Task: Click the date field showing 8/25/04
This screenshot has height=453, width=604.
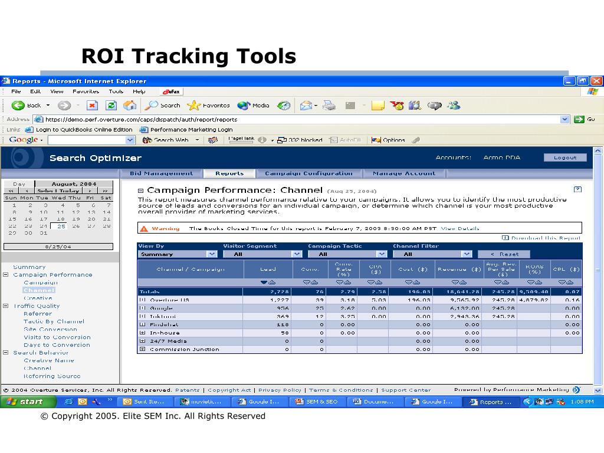Action: pos(58,247)
